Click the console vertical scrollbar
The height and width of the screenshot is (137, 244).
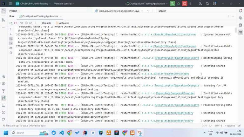click(x=236, y=30)
